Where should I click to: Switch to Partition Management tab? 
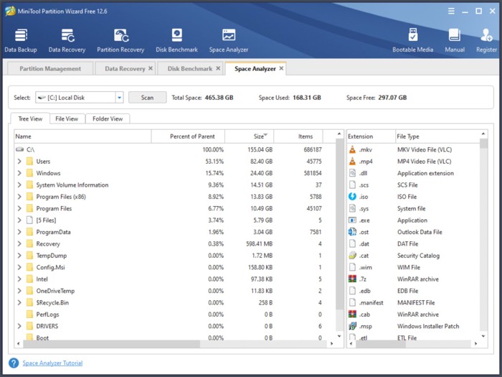click(50, 69)
